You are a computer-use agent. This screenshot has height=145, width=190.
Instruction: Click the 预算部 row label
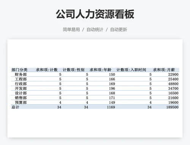(x=21, y=103)
